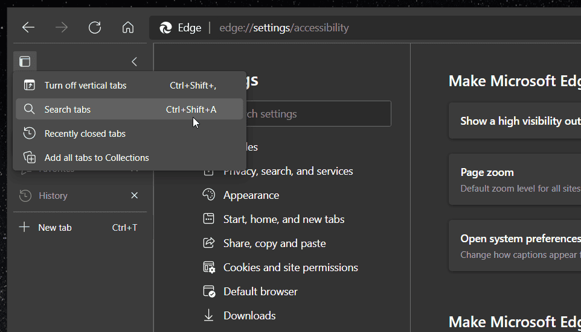Click the Page zoom setting
Screen dimensions: 581x332
pyautogui.click(x=515, y=180)
